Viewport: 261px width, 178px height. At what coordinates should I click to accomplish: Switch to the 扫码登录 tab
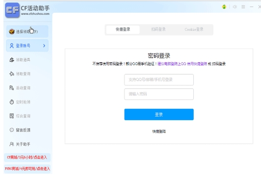tap(158, 29)
